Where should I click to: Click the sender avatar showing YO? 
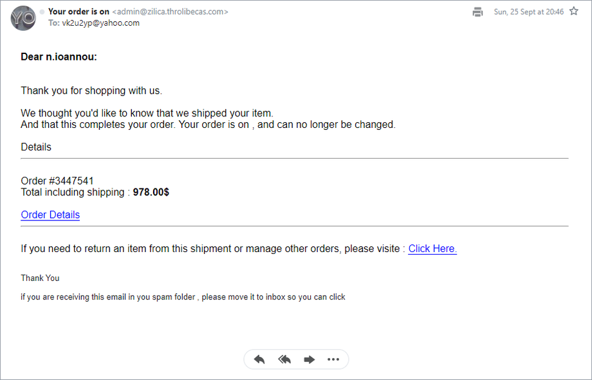coord(23,17)
